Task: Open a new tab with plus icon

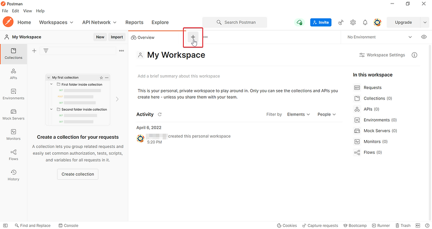Action: pos(193,37)
